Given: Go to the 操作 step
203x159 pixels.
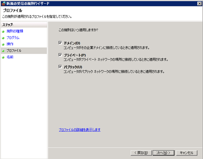Looking at the screenshot, I should 10,44.
